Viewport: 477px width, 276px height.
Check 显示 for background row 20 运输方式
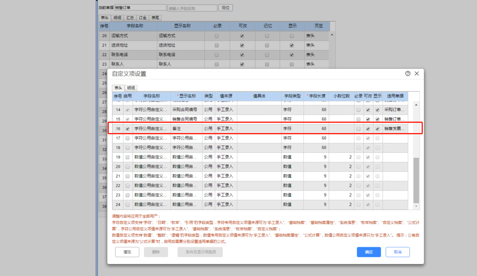pos(292,36)
